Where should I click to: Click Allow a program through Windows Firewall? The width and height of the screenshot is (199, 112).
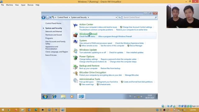coord(115,36)
